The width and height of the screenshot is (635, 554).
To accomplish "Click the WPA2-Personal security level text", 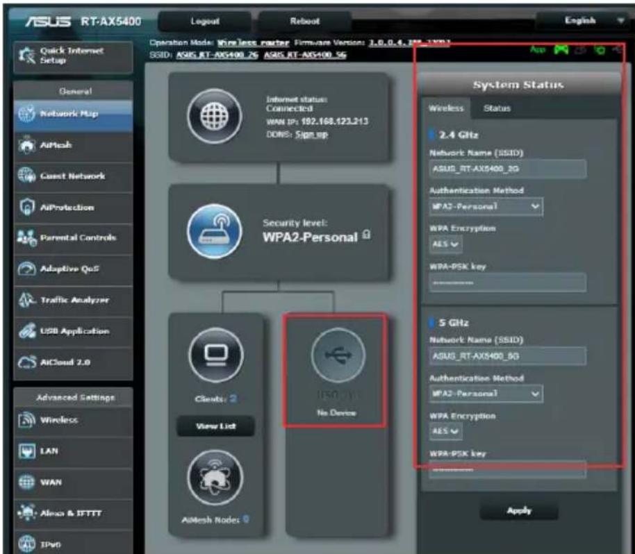I will coord(311,237).
